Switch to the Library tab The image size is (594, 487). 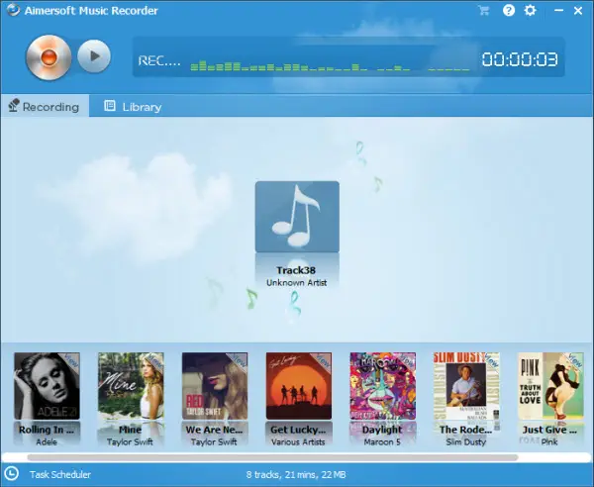[133, 107]
